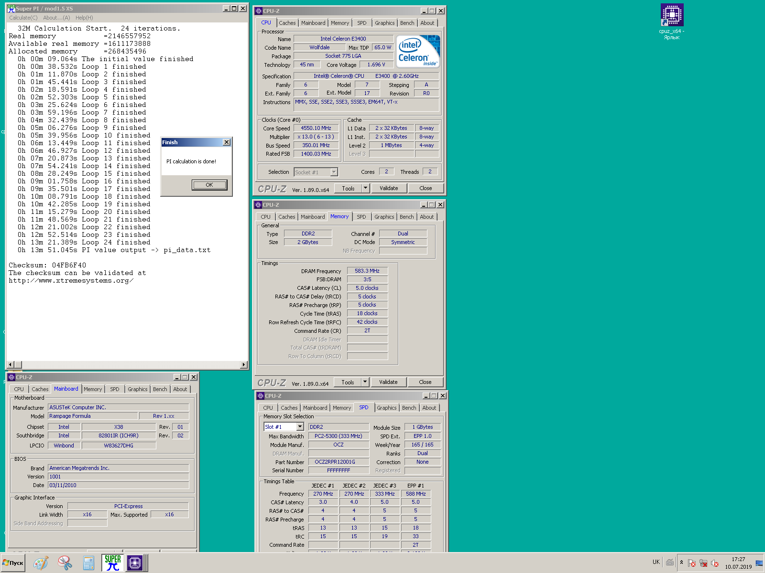Click the Super PI title bar icon
The height and width of the screenshot is (573, 765).
click(x=11, y=9)
